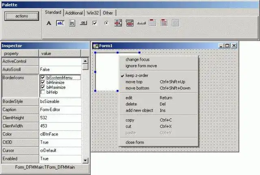
Task: Click the Color value clBtnFace
Action: [60, 134]
